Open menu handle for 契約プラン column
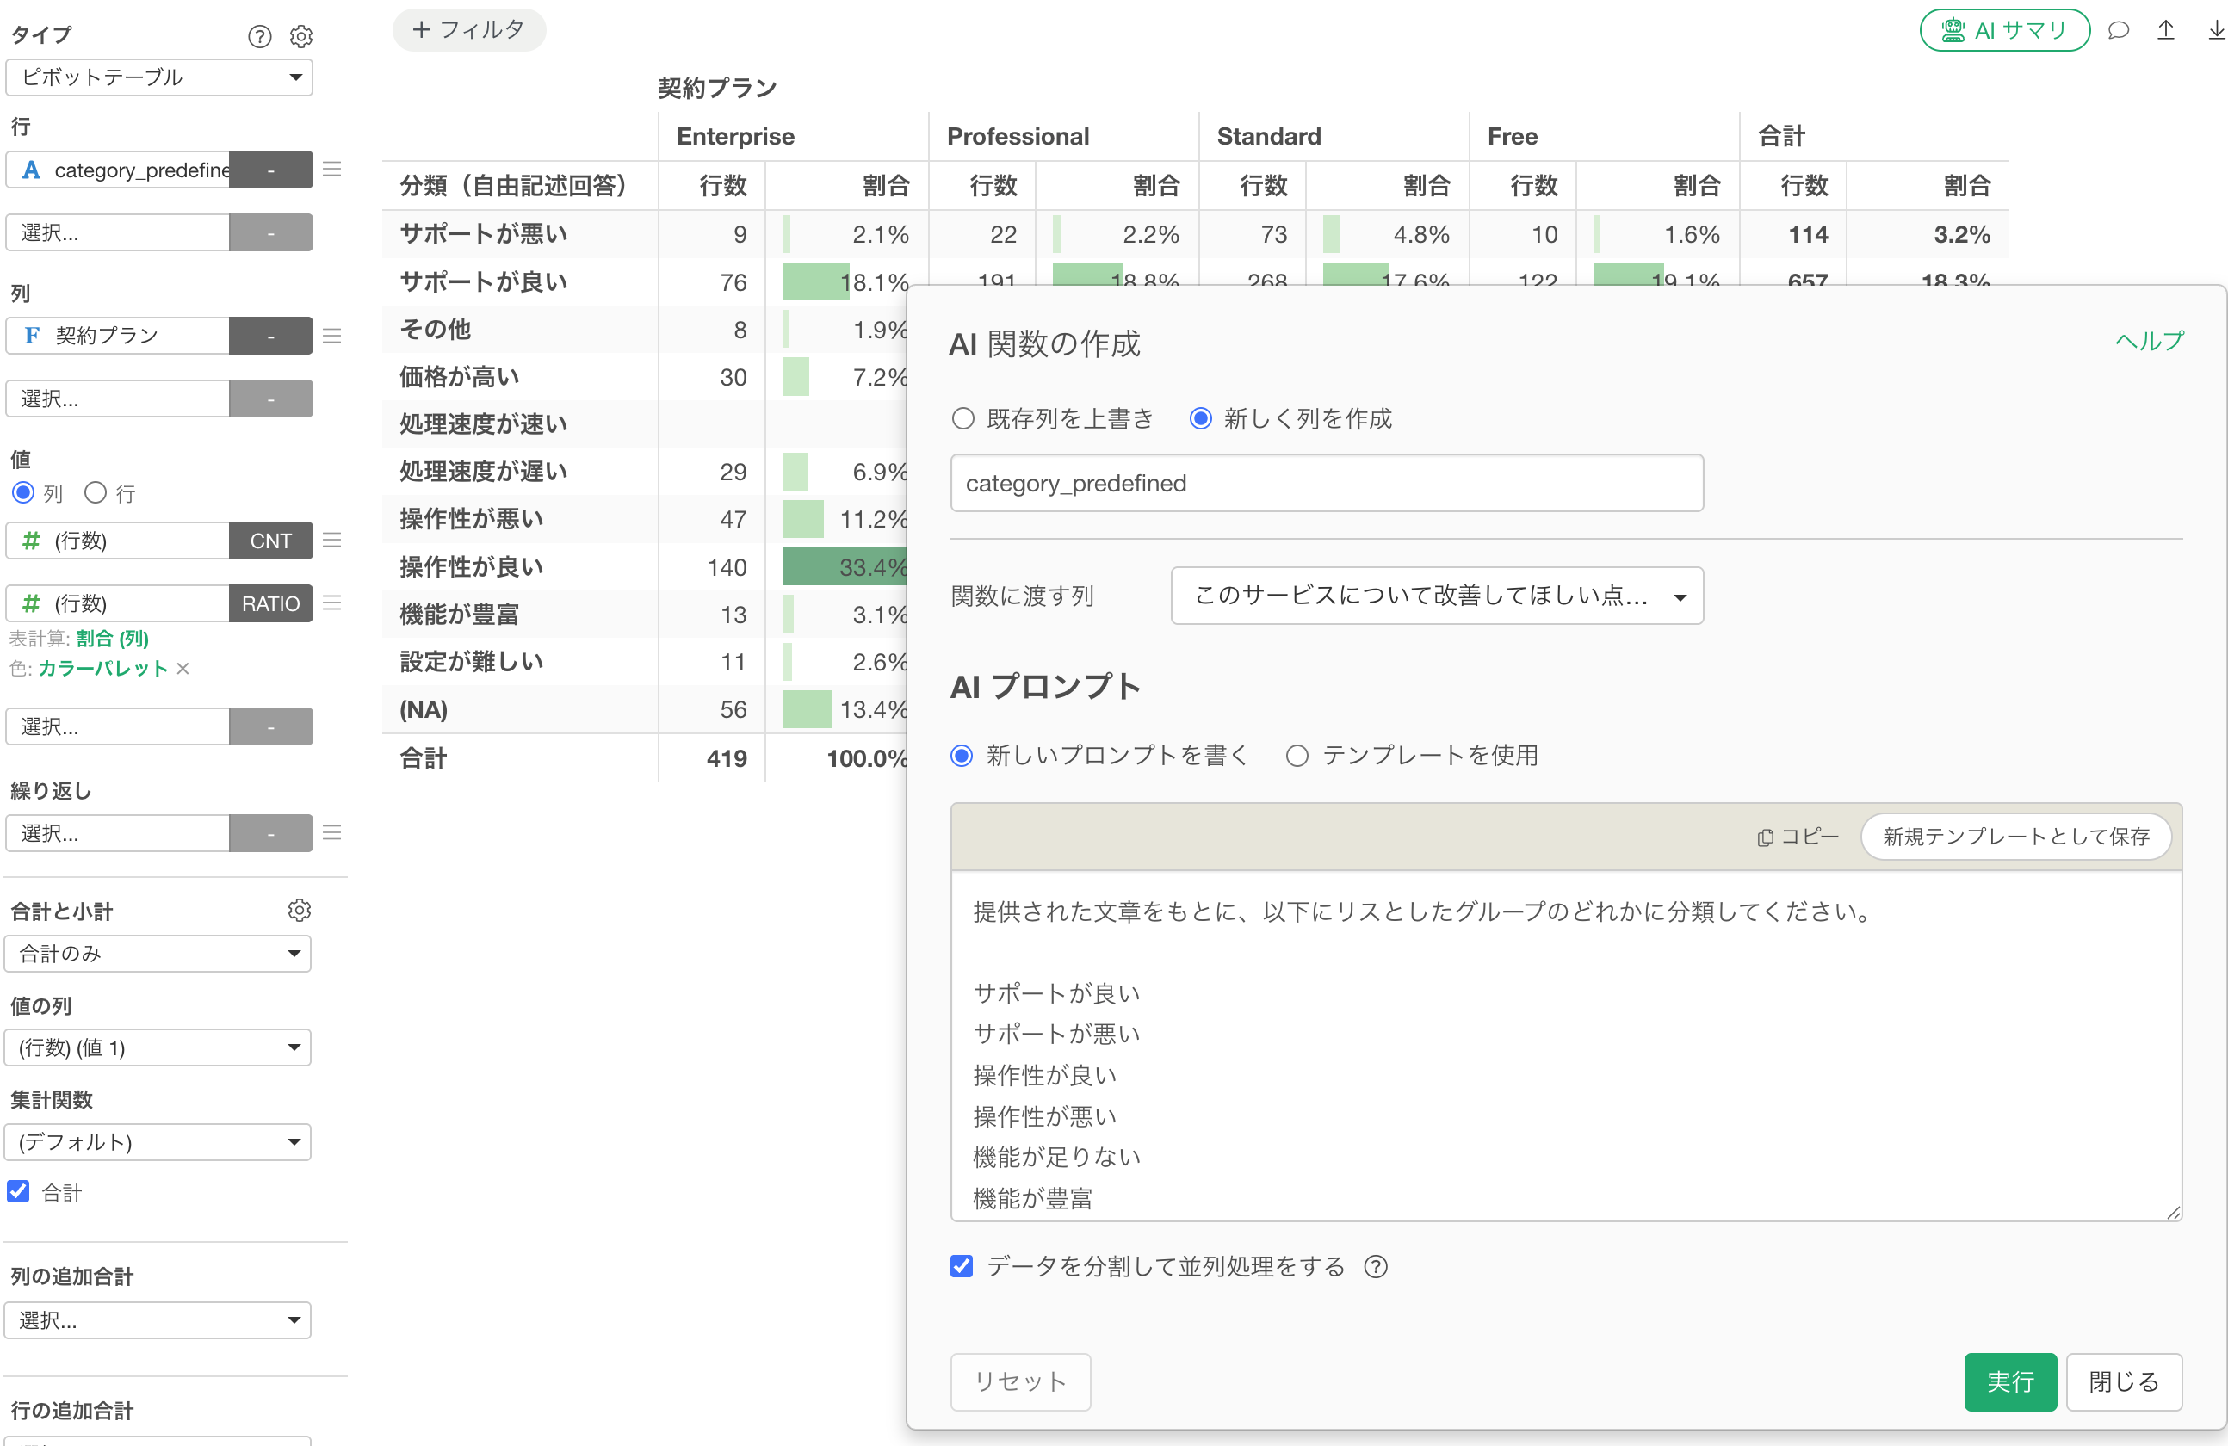Image resolution: width=2228 pixels, height=1446 pixels. (331, 335)
